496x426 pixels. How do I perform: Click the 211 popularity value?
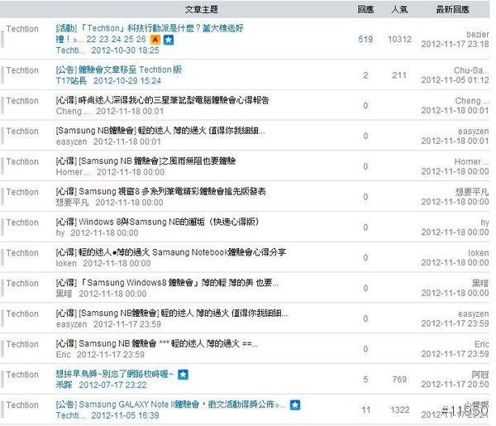coord(399,75)
